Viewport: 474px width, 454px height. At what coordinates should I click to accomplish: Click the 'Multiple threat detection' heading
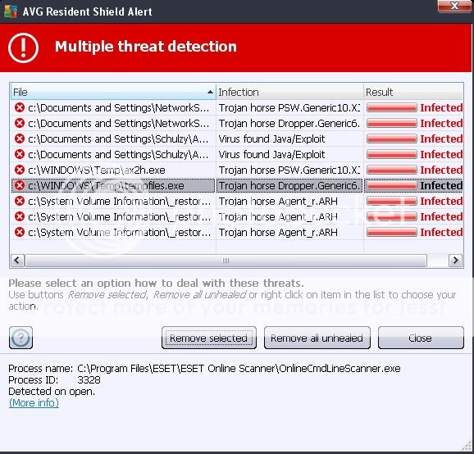pyautogui.click(x=146, y=47)
